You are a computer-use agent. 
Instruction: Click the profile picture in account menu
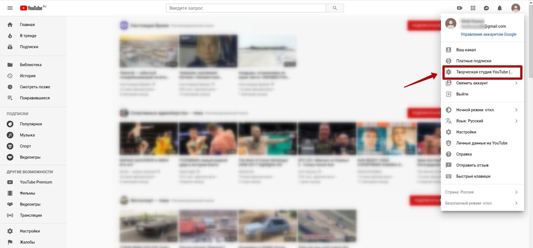point(451,24)
